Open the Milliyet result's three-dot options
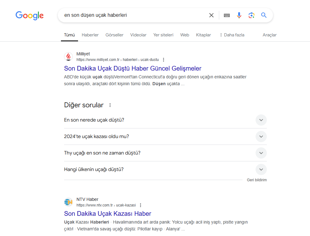310x236 pixels. [164, 60]
